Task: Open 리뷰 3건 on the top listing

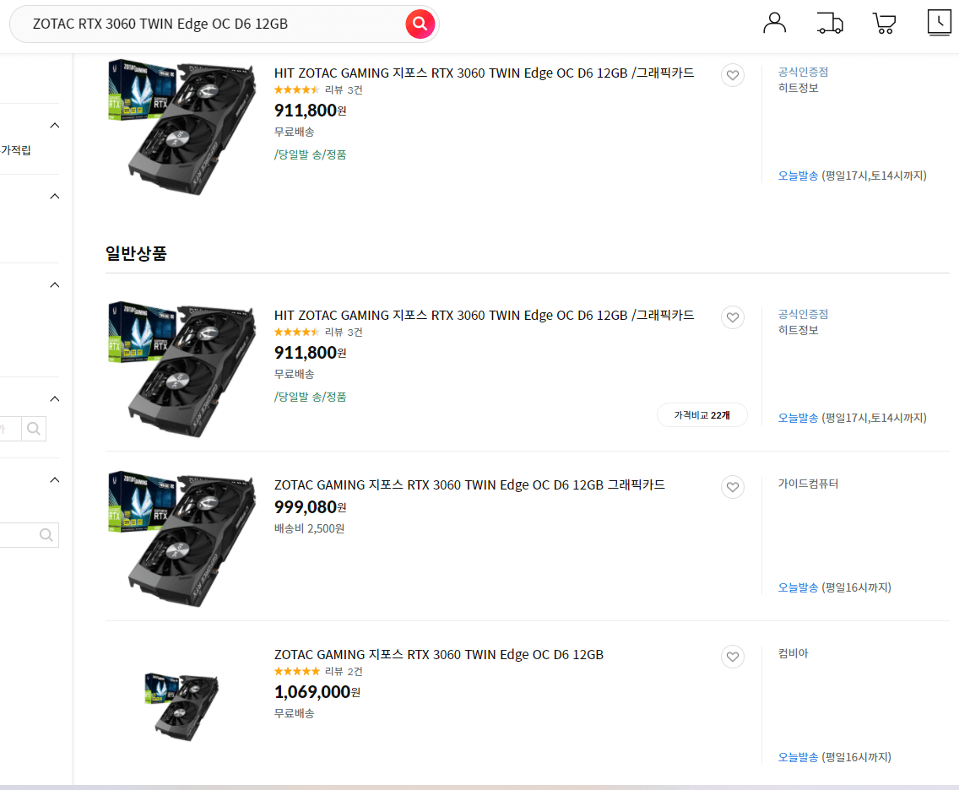Action: pyautogui.click(x=343, y=89)
